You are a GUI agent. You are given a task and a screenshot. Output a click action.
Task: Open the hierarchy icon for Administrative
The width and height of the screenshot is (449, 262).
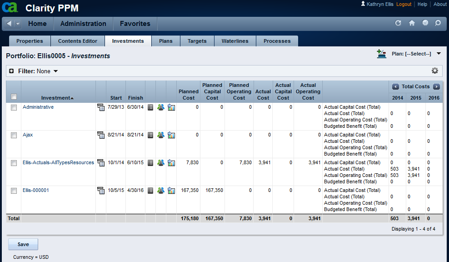tap(101, 107)
